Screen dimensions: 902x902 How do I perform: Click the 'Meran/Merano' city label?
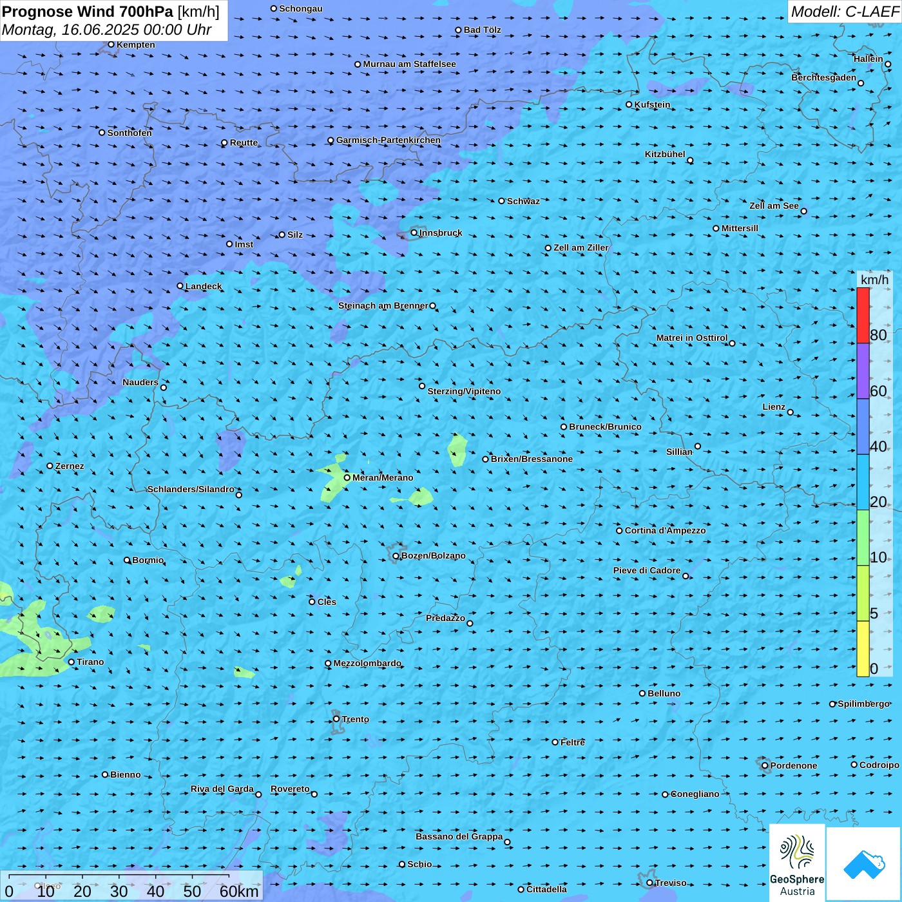coord(383,477)
